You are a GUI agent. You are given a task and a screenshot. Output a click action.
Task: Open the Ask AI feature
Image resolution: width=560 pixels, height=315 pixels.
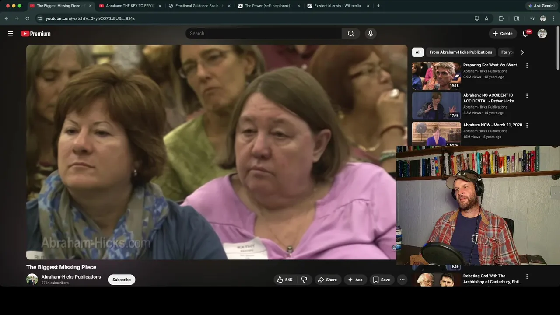[355, 280]
